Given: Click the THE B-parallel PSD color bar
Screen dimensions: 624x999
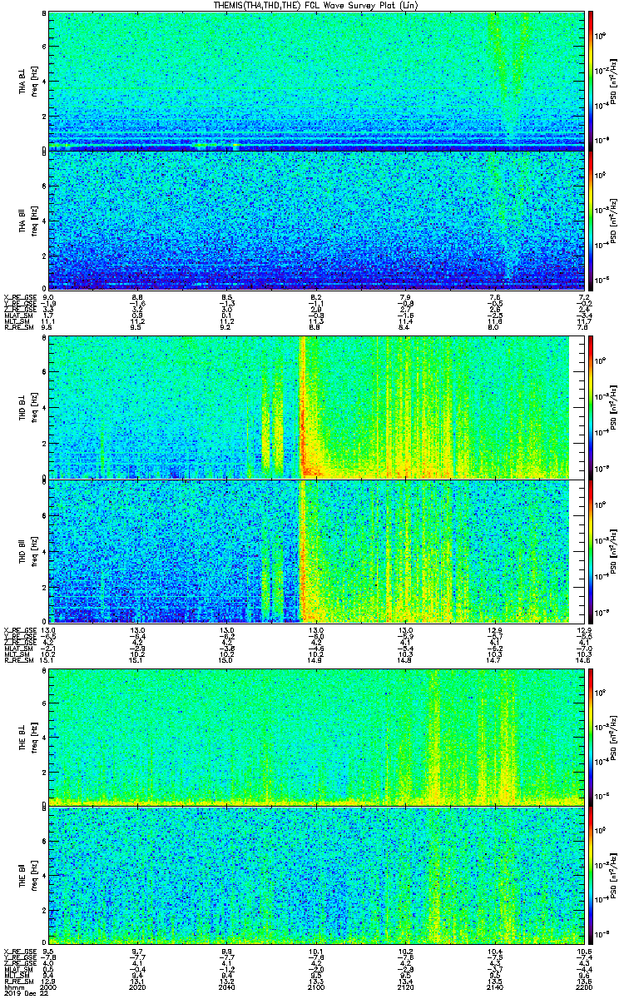Looking at the screenshot, I should [x=592, y=874].
